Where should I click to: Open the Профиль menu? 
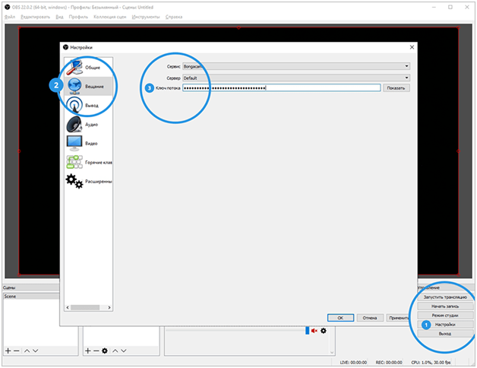pyautogui.click(x=78, y=17)
